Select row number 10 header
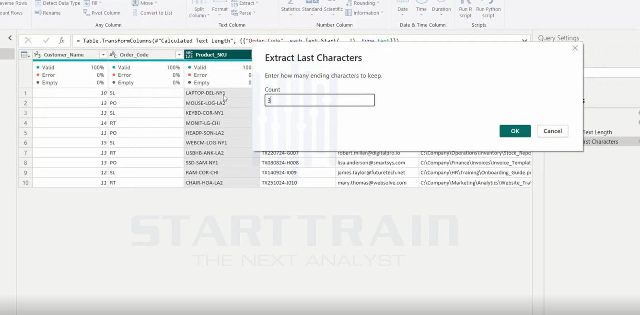Image resolution: width=640 pixels, height=315 pixels. [25, 183]
